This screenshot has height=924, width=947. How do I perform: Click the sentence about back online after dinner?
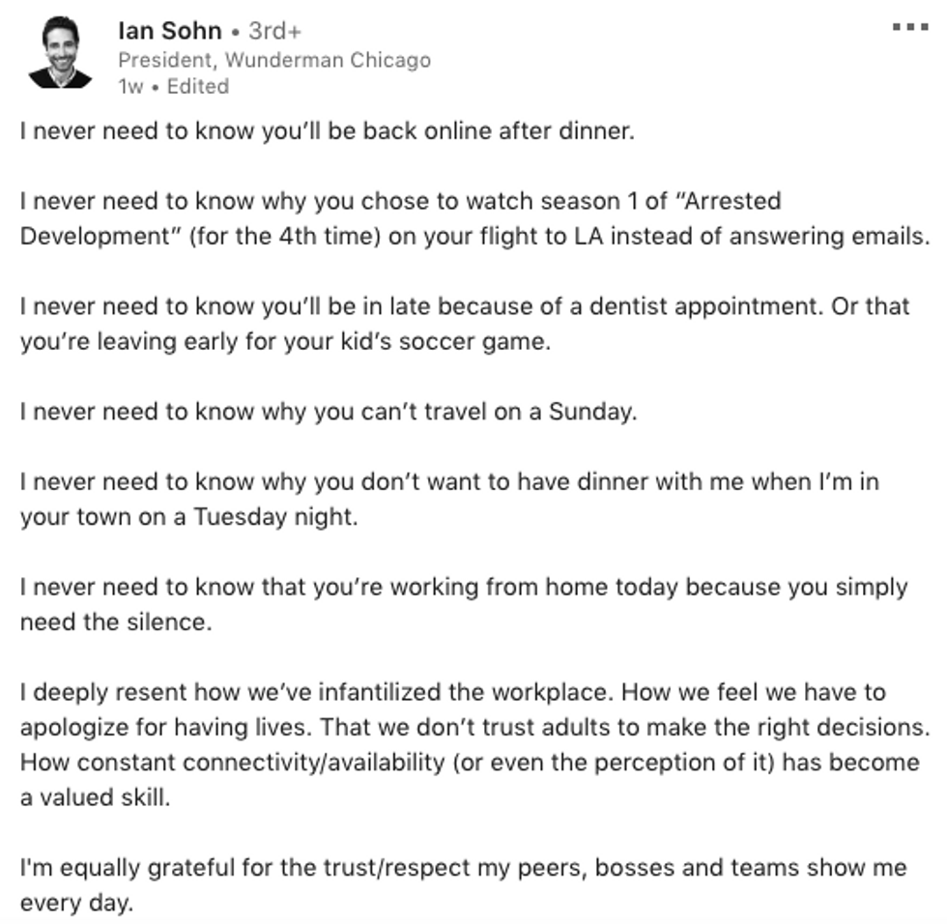[328, 131]
